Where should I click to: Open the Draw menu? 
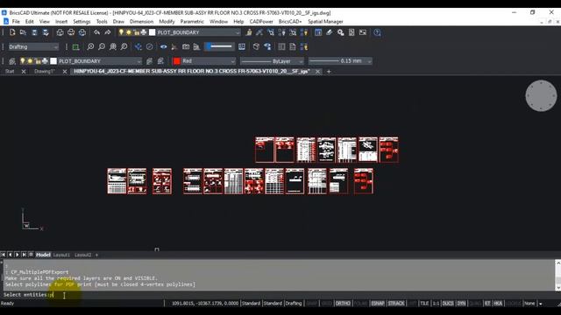[118, 21]
